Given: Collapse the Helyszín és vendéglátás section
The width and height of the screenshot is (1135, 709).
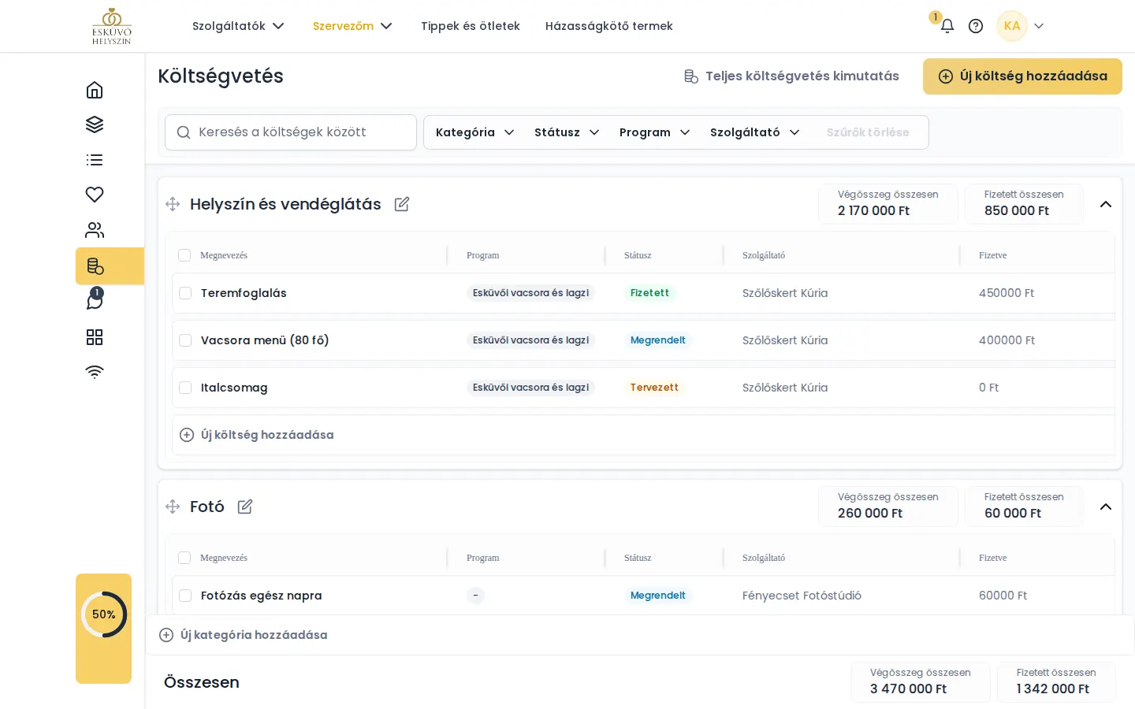Looking at the screenshot, I should pos(1106,204).
